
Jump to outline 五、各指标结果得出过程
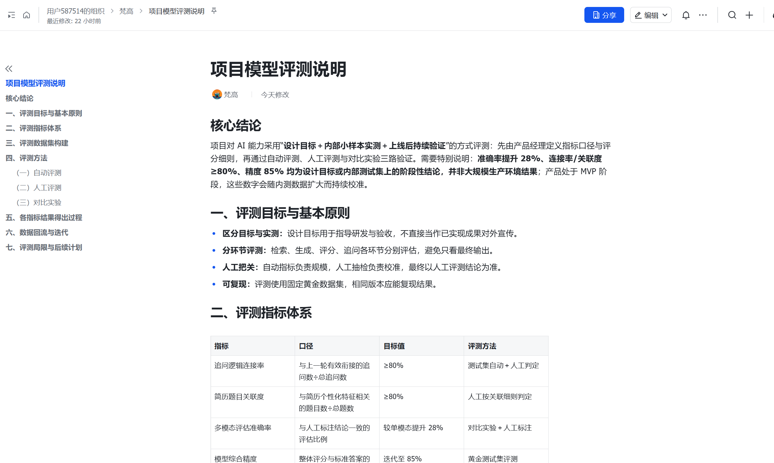(44, 218)
